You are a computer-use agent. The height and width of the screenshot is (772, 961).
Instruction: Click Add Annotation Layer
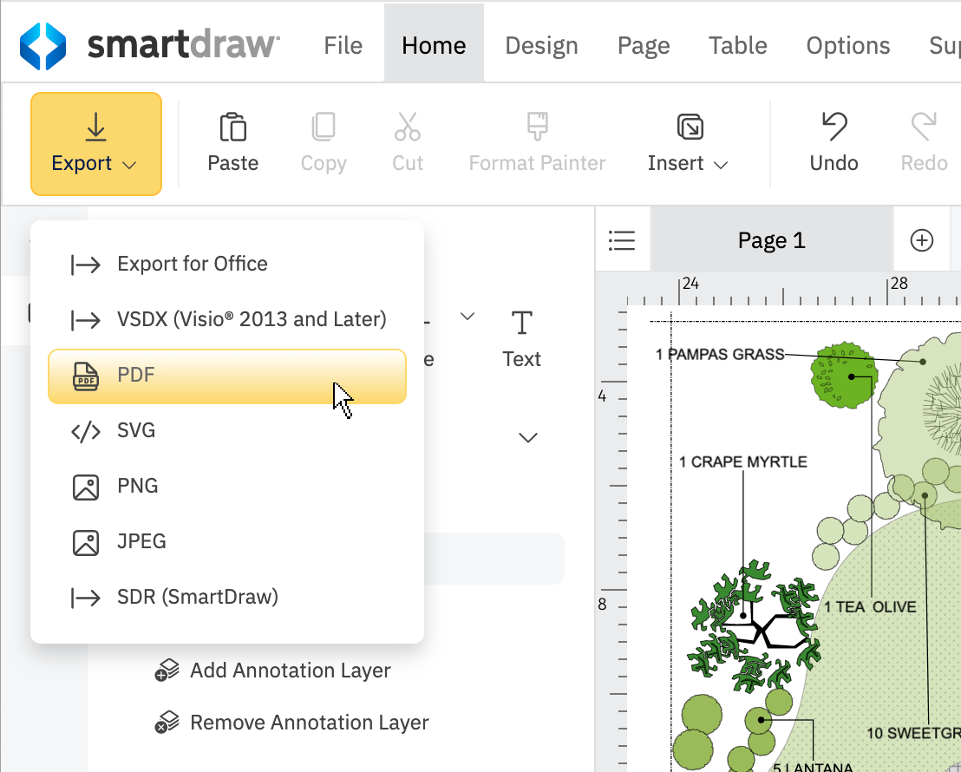291,670
